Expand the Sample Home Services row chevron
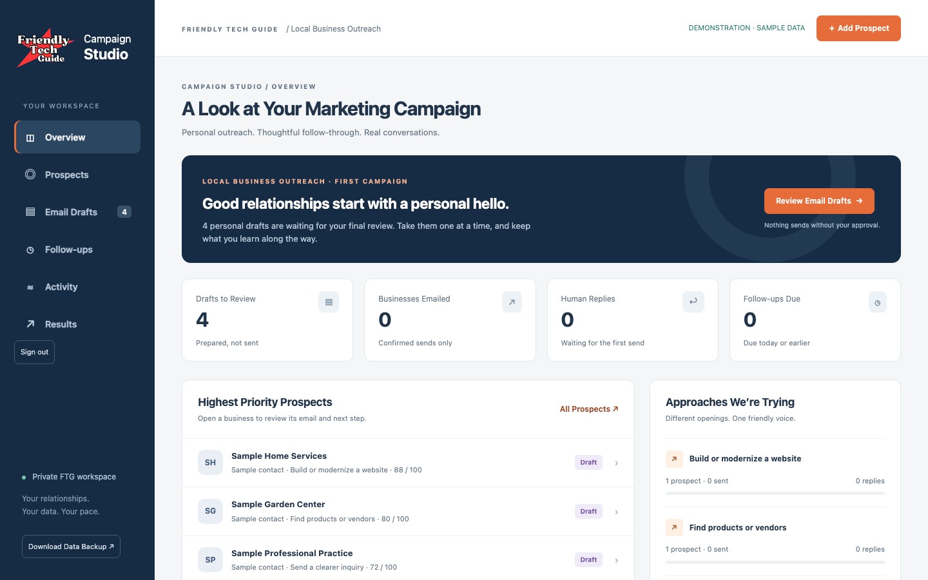 tap(617, 463)
